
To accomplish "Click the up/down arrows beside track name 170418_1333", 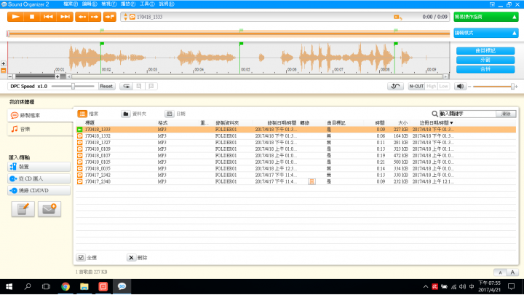I will point(126,17).
